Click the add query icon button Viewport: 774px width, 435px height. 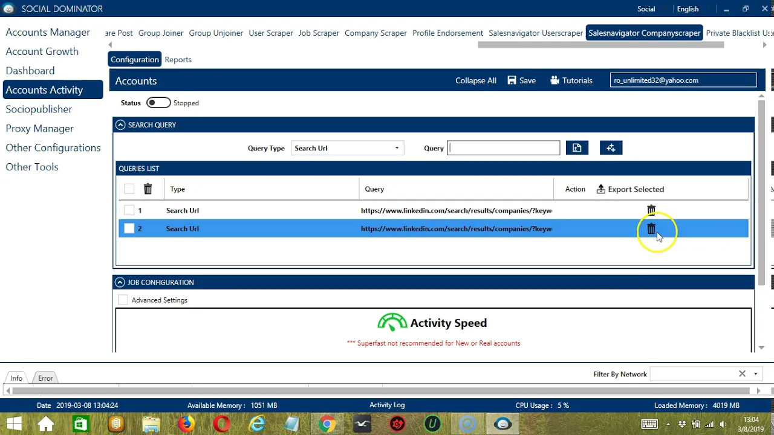611,148
